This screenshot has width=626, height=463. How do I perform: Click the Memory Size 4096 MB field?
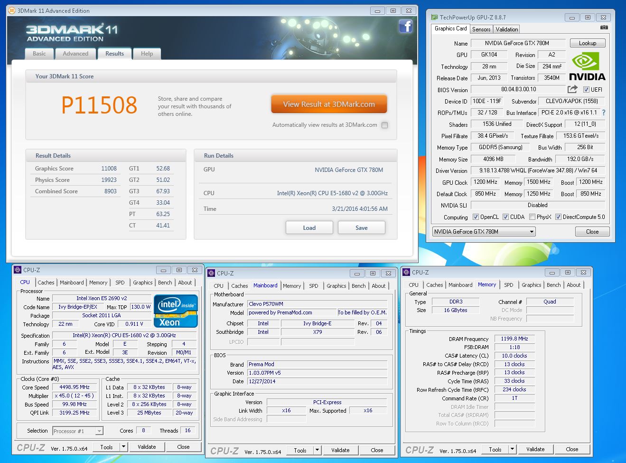click(493, 159)
